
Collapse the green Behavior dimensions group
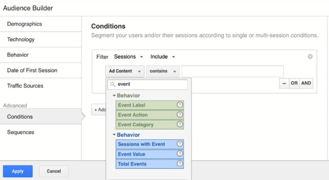114,95
